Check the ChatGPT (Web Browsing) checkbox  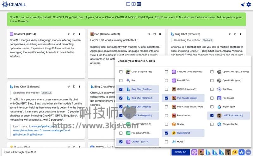166,72
